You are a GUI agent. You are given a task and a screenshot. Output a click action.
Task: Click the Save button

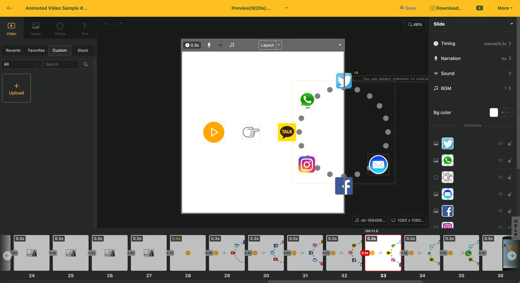coord(408,8)
